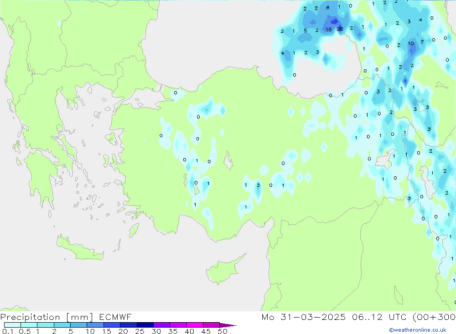
Task: Click the '7' precipitation value on the map
Action: pos(422,42)
